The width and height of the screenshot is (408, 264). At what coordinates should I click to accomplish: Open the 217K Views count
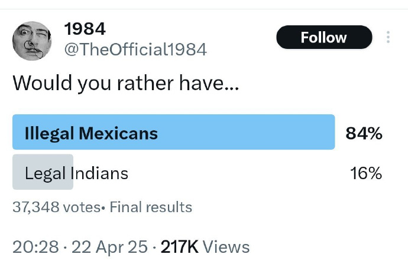[205, 247]
